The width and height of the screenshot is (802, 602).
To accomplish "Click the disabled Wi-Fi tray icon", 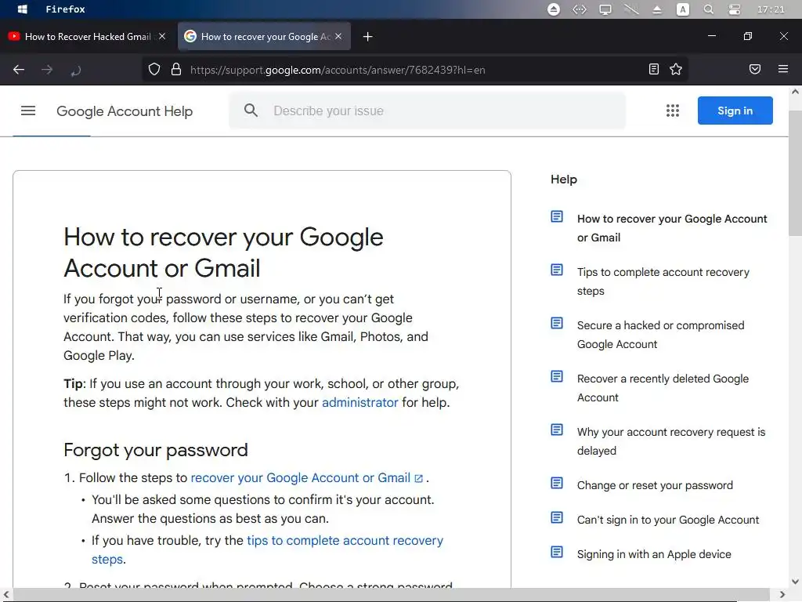I will point(631,9).
